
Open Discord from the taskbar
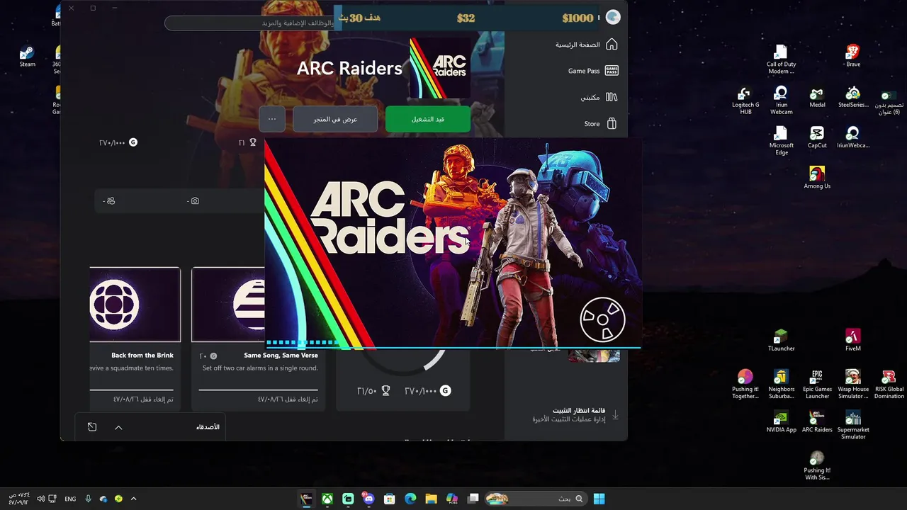(368, 499)
